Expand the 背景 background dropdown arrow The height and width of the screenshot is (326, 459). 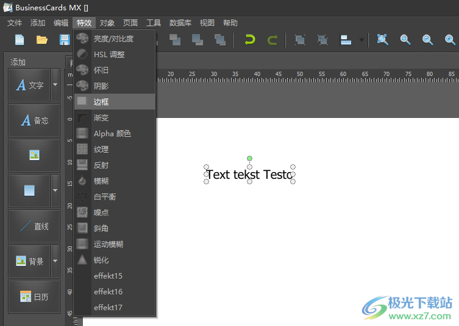click(x=55, y=261)
